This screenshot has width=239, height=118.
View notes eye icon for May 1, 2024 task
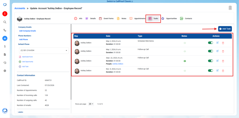pyautogui.click(x=185, y=51)
